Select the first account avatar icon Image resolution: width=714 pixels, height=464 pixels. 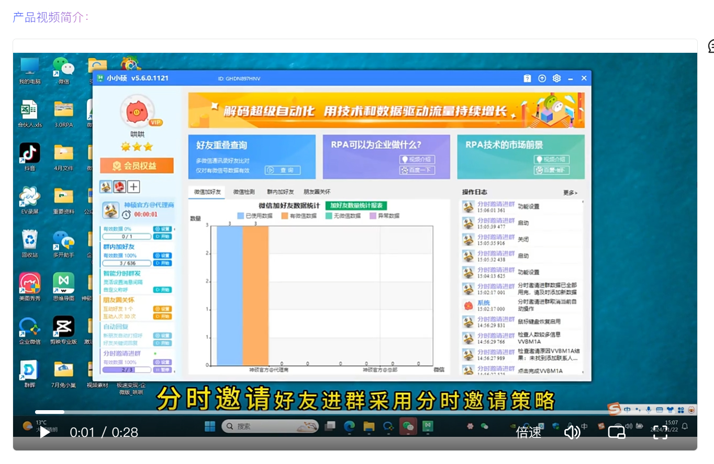(x=106, y=187)
